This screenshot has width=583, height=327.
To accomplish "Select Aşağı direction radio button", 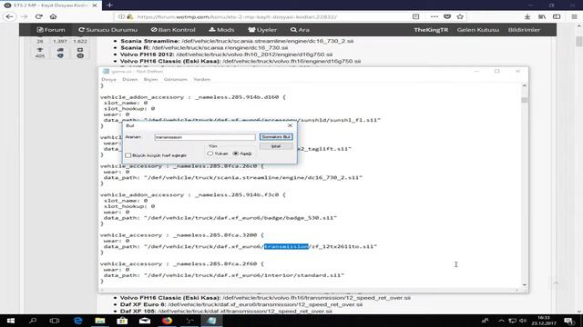I will [235, 154].
